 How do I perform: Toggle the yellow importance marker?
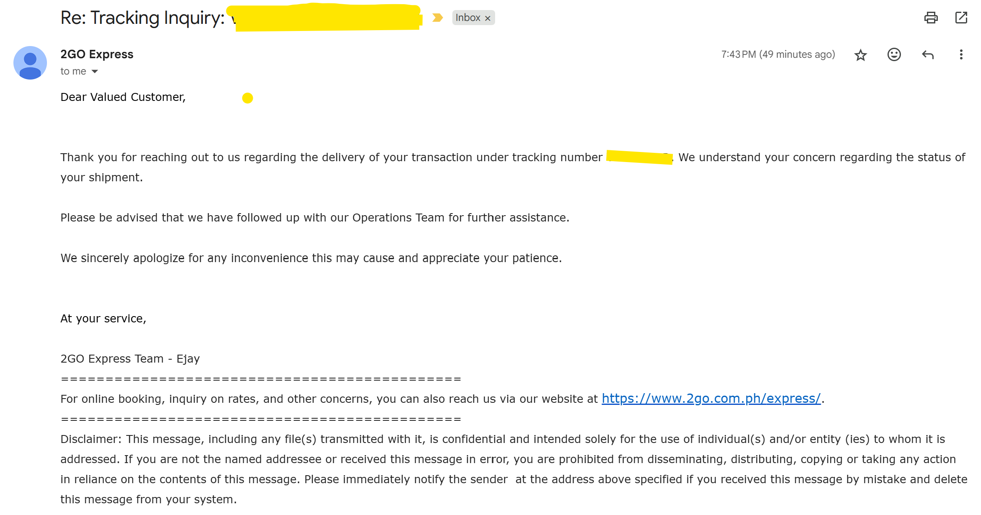click(x=437, y=18)
